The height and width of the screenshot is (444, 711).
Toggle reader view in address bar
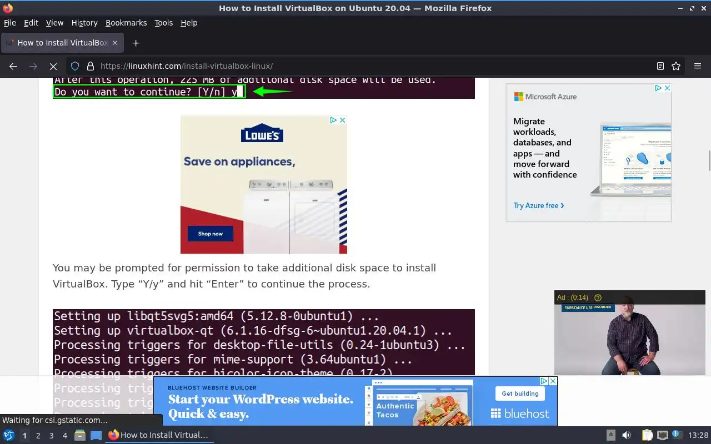click(660, 66)
